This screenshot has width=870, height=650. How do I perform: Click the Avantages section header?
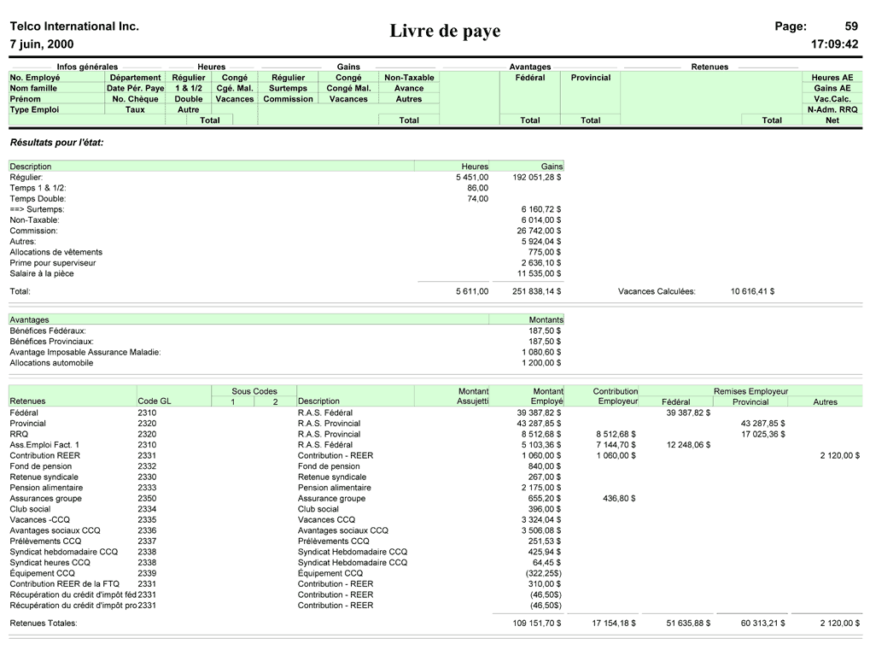pos(529,66)
